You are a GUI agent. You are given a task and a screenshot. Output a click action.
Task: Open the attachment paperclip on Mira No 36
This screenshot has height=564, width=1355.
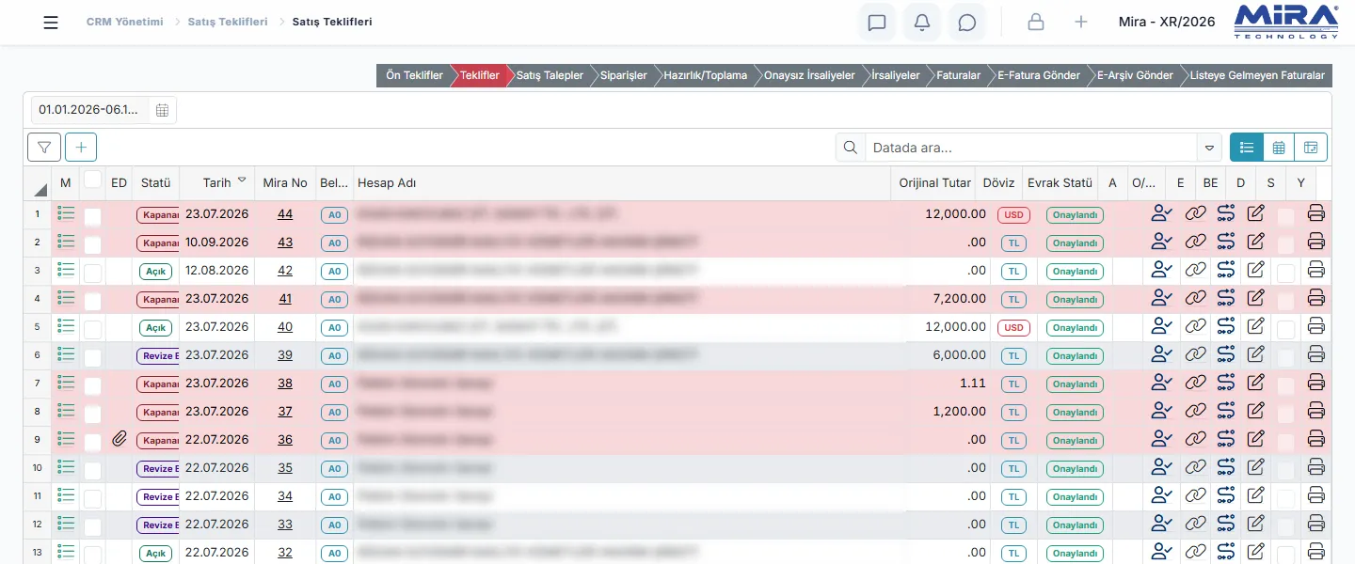(x=120, y=439)
